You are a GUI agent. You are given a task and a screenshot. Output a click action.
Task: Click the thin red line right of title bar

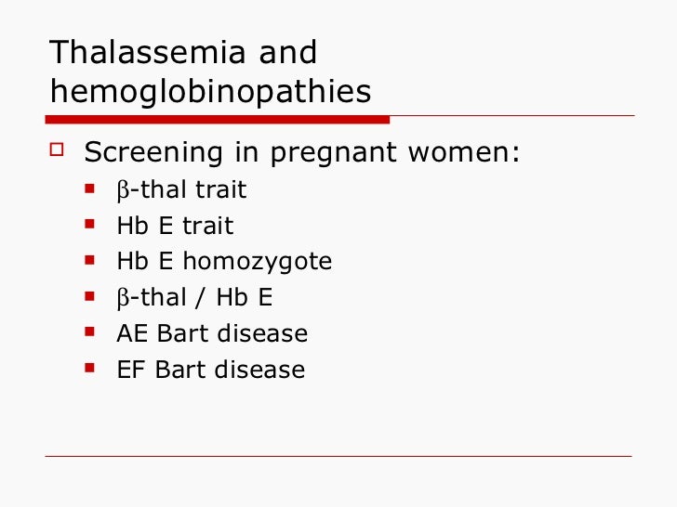(512, 115)
